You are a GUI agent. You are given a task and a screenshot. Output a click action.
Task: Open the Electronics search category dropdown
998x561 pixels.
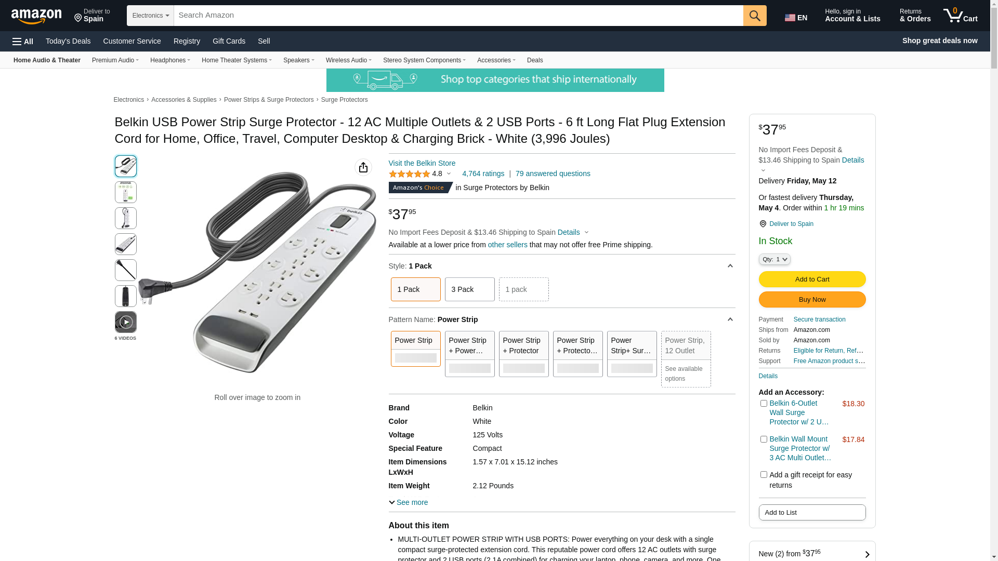coord(150,16)
